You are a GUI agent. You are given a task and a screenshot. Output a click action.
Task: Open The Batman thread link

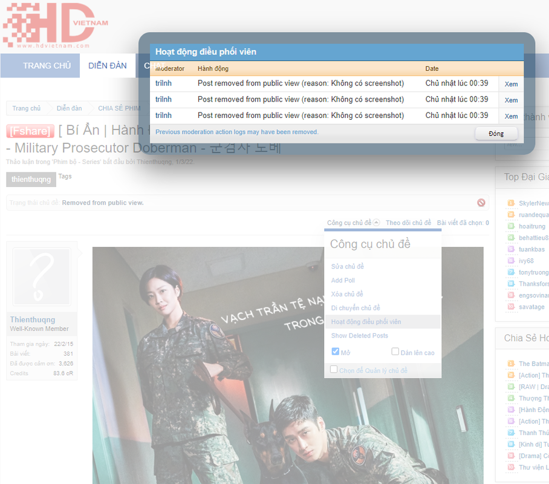click(x=534, y=364)
